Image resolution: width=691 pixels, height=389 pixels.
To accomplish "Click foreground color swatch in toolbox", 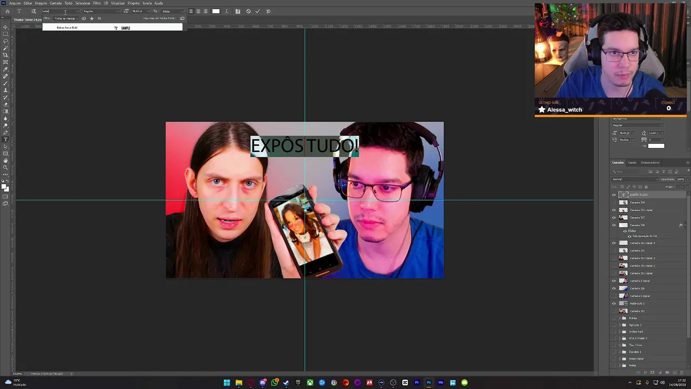I will click(4, 187).
